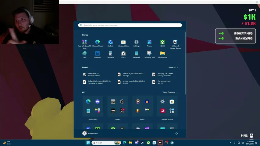The image size is (260, 146).
Task: Open OBS Studio from the taskbar
Action: (x=166, y=143)
